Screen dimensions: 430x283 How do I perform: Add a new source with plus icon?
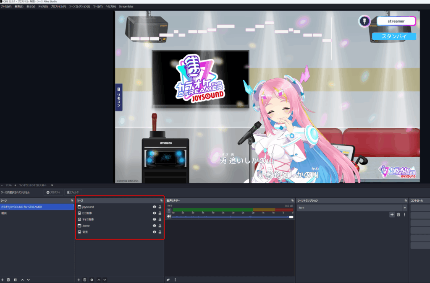(x=79, y=280)
